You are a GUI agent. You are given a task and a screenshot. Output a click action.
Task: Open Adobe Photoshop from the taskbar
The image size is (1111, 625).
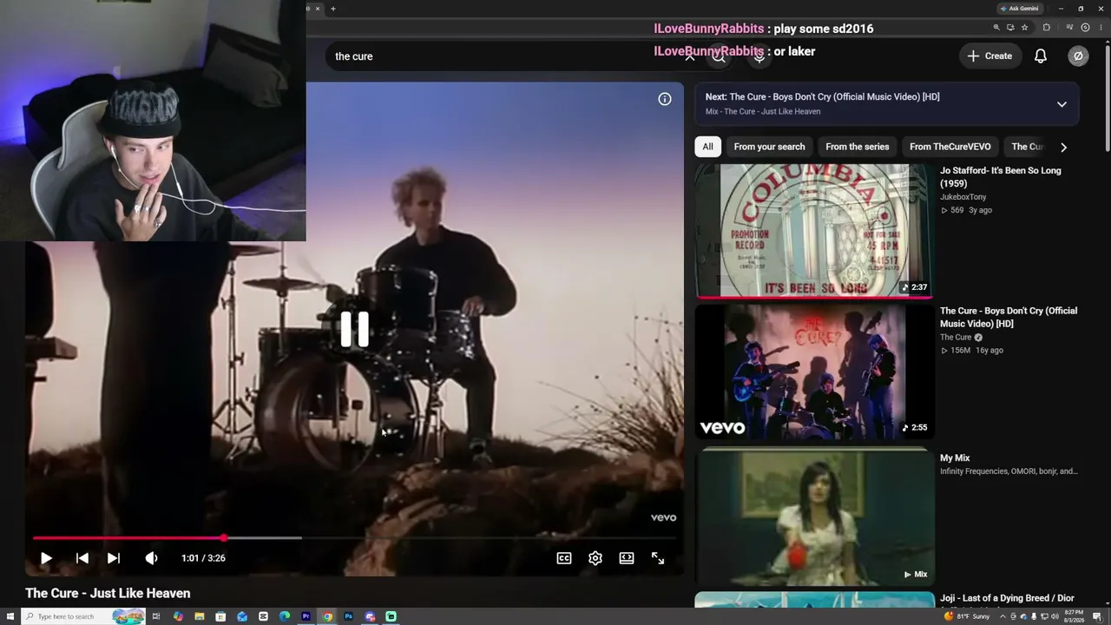pos(349,616)
